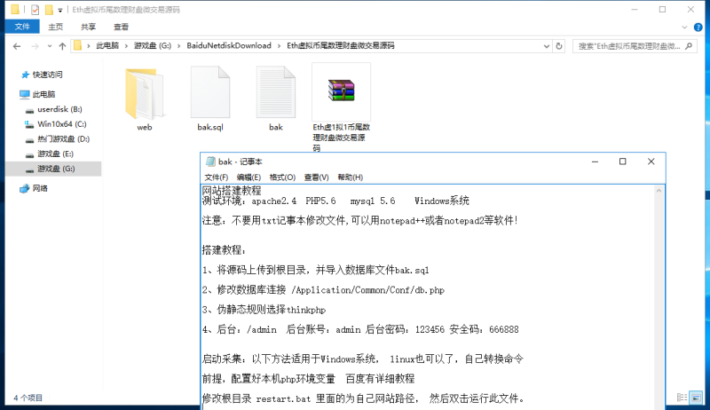Switch to details view icon in status bar

(x=682, y=398)
